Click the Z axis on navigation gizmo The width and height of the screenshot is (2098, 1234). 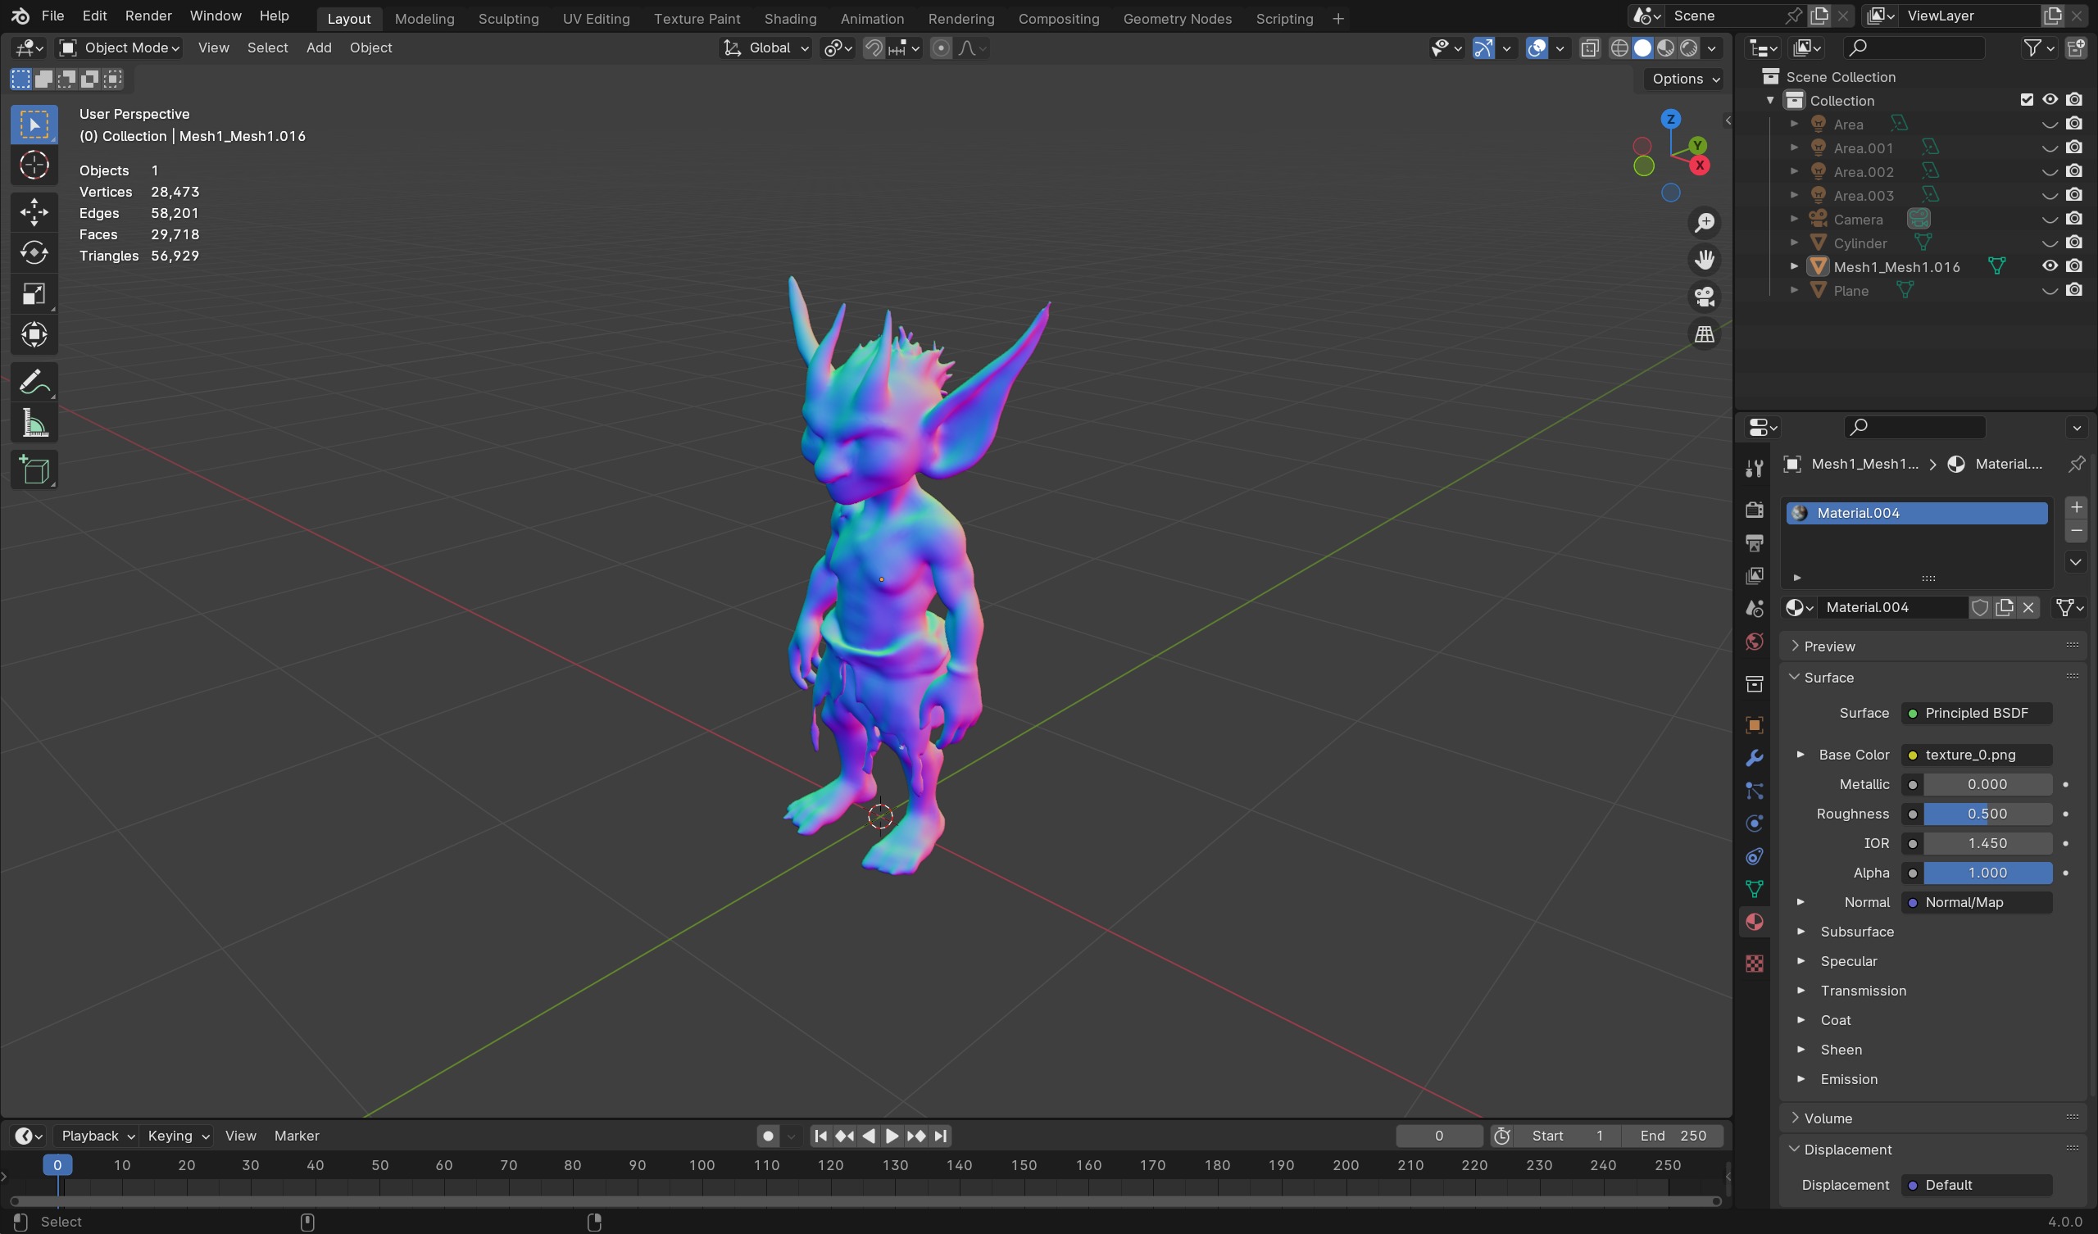(1670, 119)
